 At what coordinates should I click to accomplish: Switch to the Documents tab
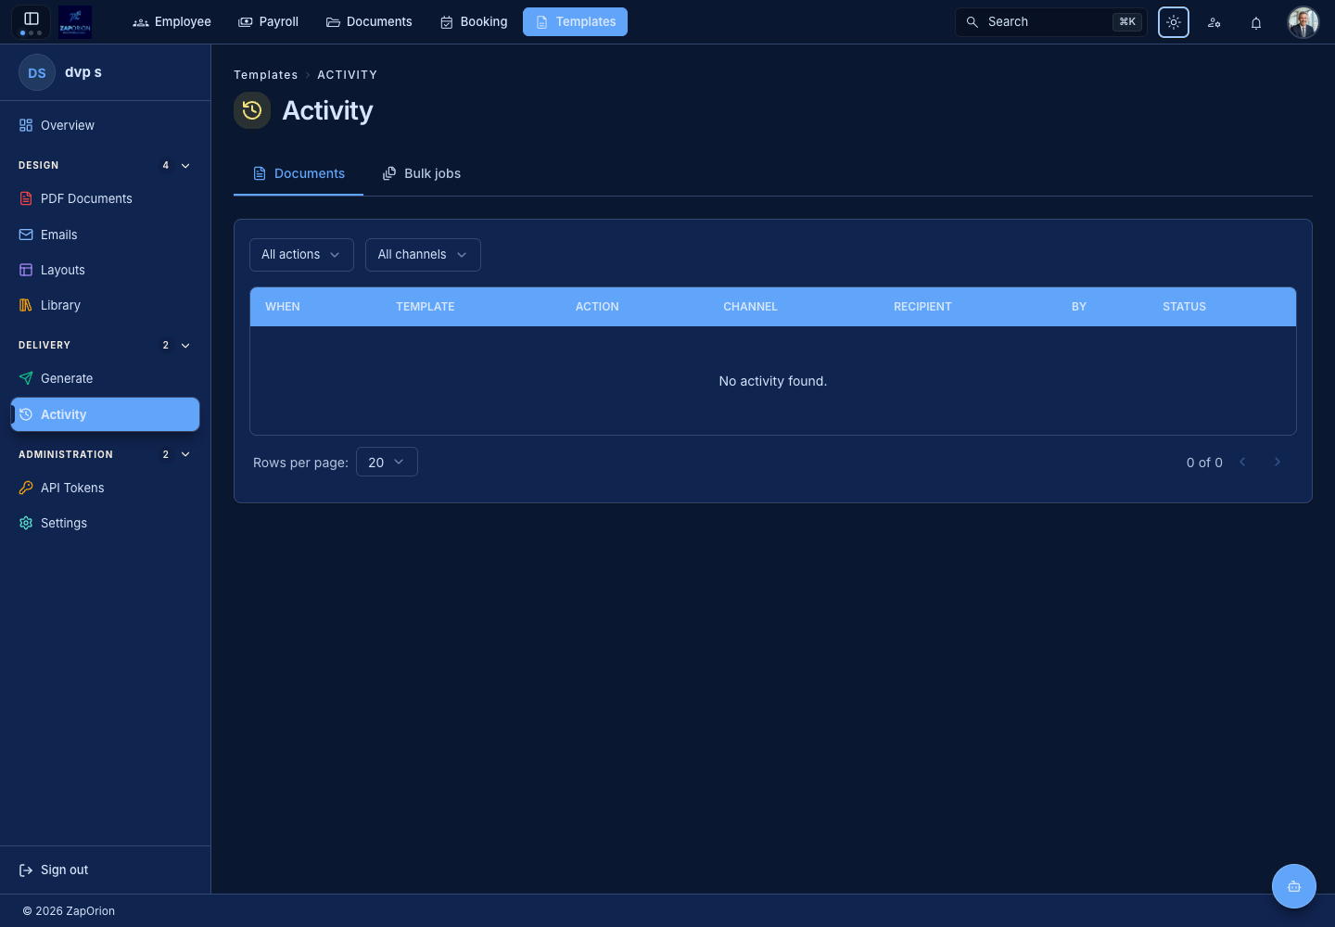click(x=299, y=173)
